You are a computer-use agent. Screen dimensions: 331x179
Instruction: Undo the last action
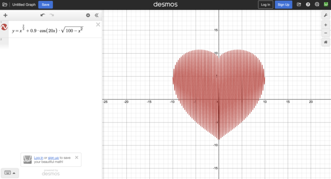[43, 15]
